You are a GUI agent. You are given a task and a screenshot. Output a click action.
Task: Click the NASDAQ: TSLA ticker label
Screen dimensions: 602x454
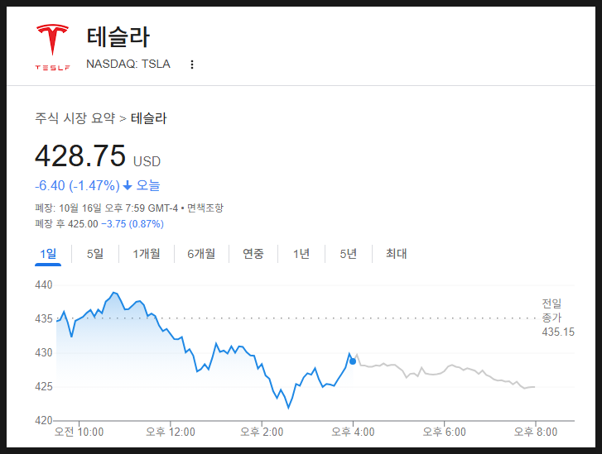tap(128, 65)
